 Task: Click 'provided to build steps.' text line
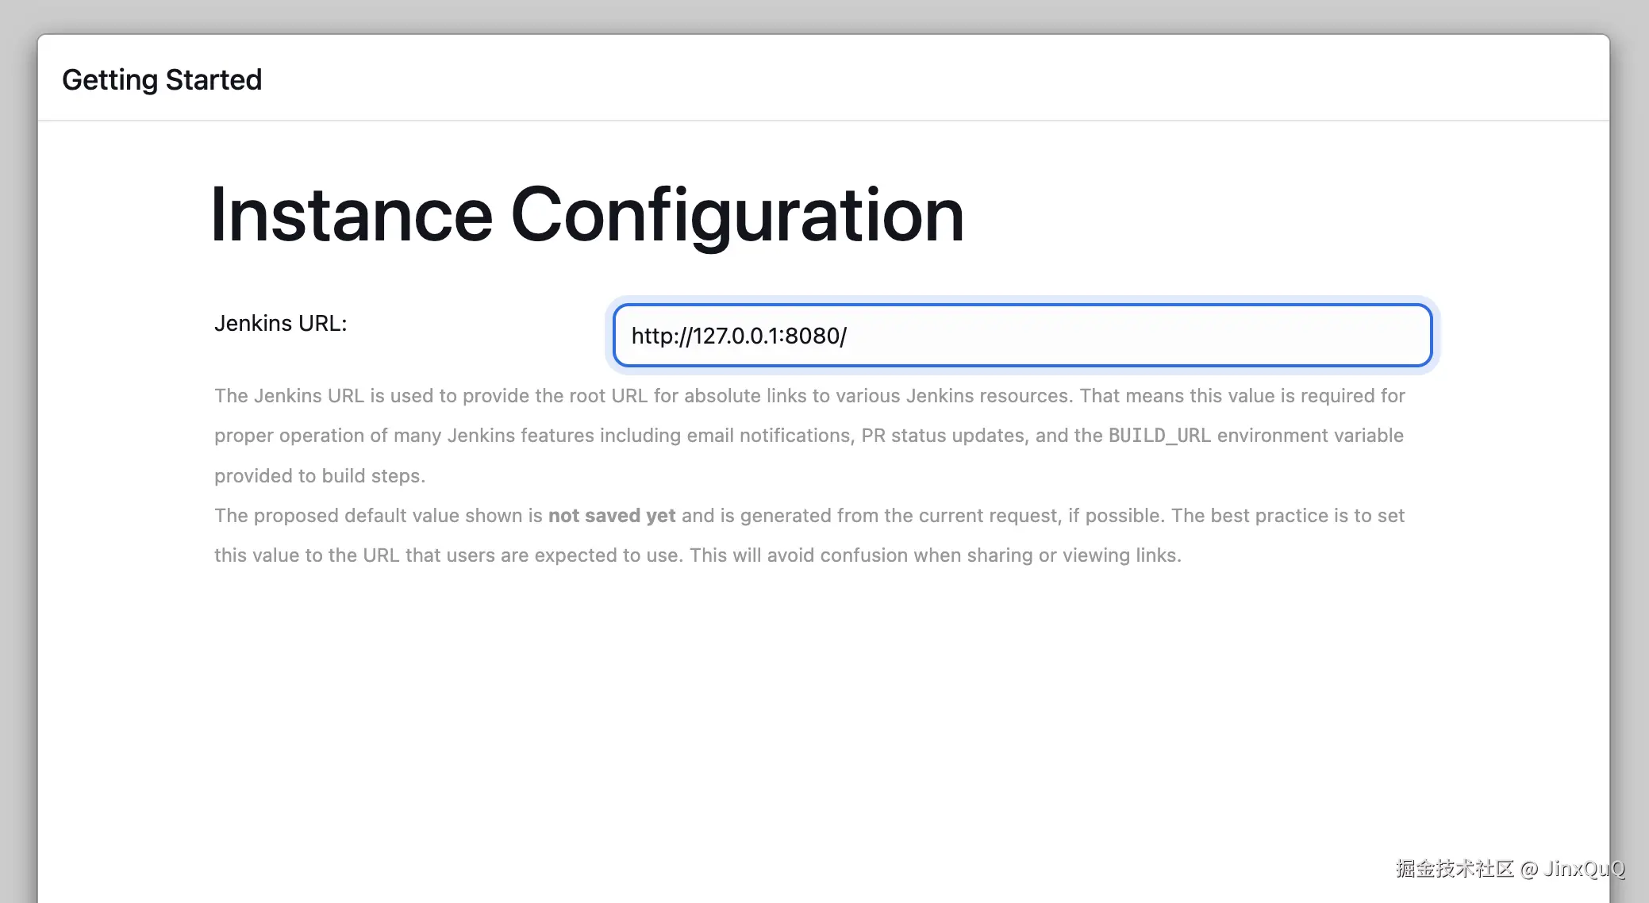click(x=320, y=476)
